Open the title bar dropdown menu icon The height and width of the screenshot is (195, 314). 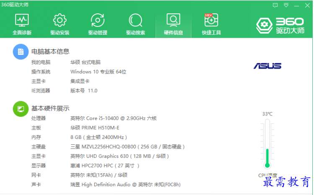coord(286,5)
